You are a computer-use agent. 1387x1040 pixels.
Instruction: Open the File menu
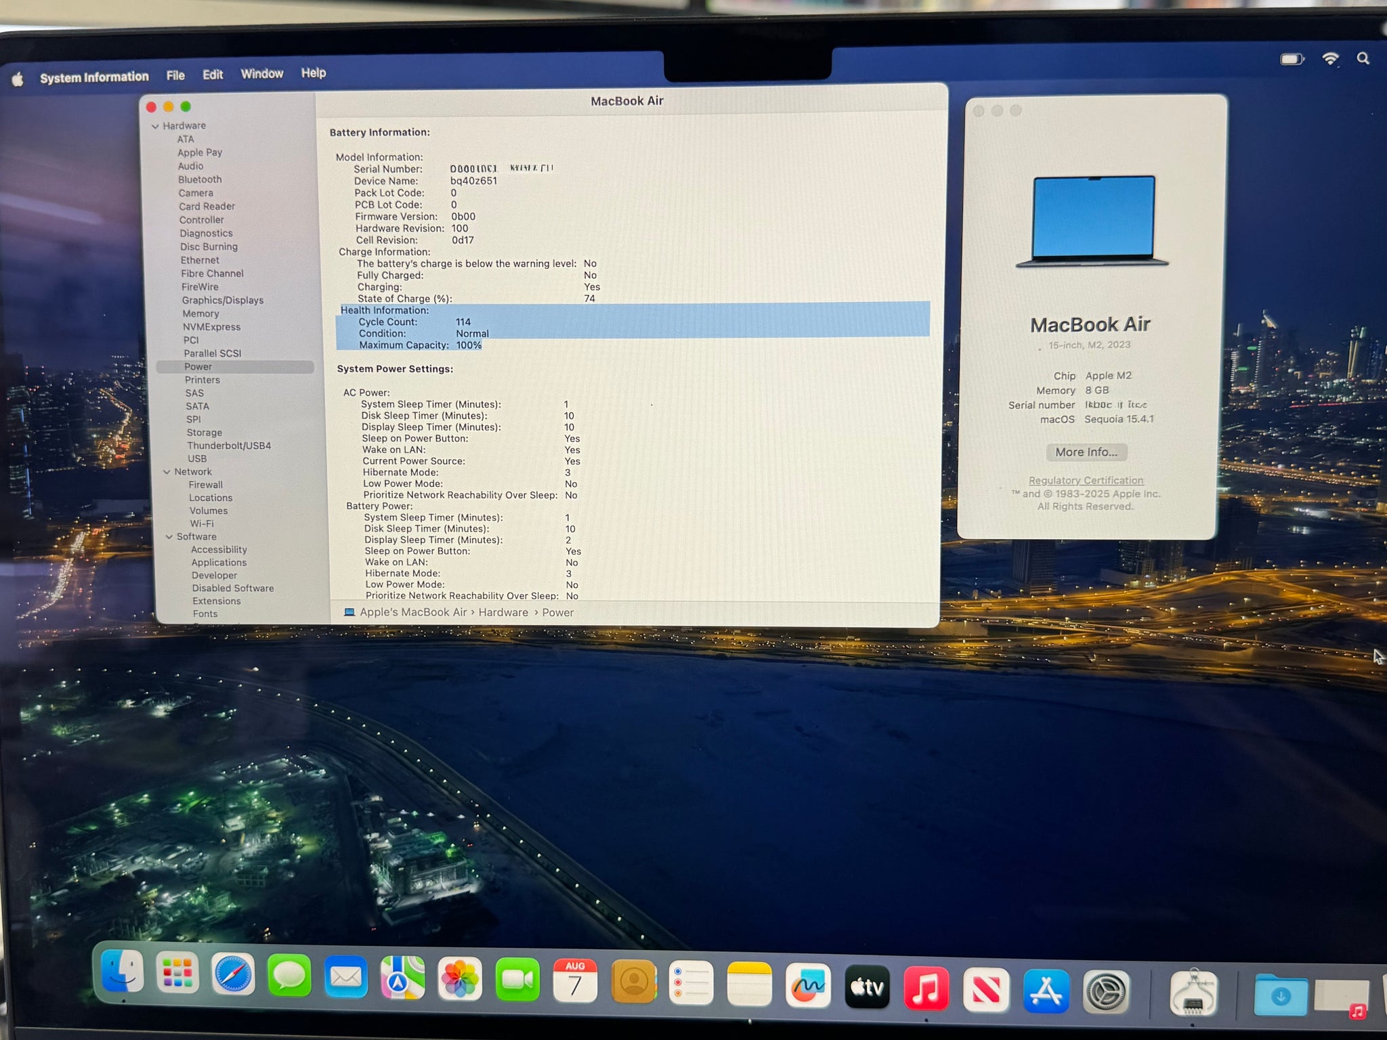point(175,76)
